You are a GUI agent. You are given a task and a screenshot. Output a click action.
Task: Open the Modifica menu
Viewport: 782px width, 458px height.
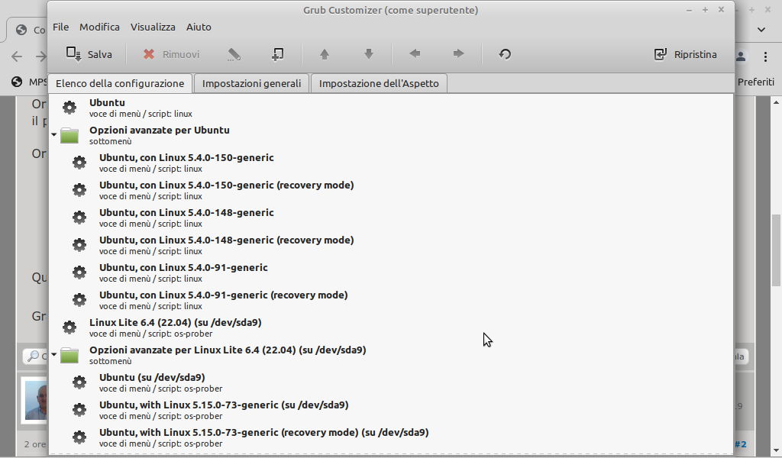coord(100,27)
